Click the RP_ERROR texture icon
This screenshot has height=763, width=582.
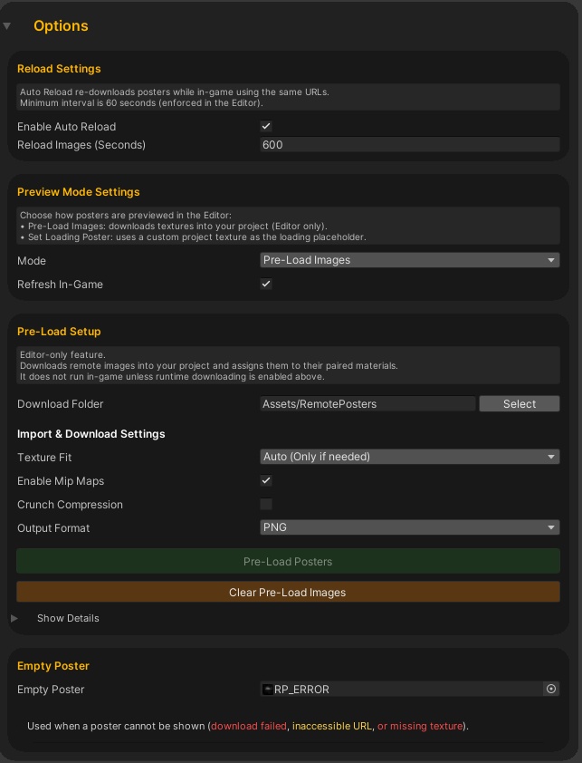pos(268,690)
